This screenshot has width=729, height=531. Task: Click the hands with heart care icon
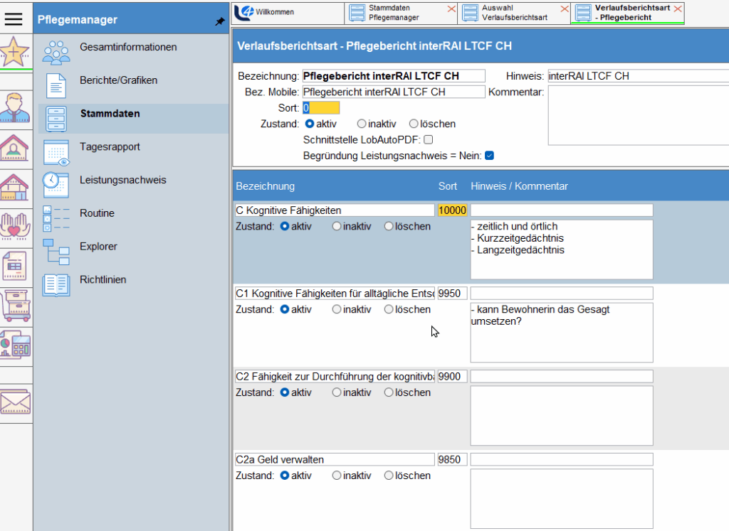tap(16, 226)
